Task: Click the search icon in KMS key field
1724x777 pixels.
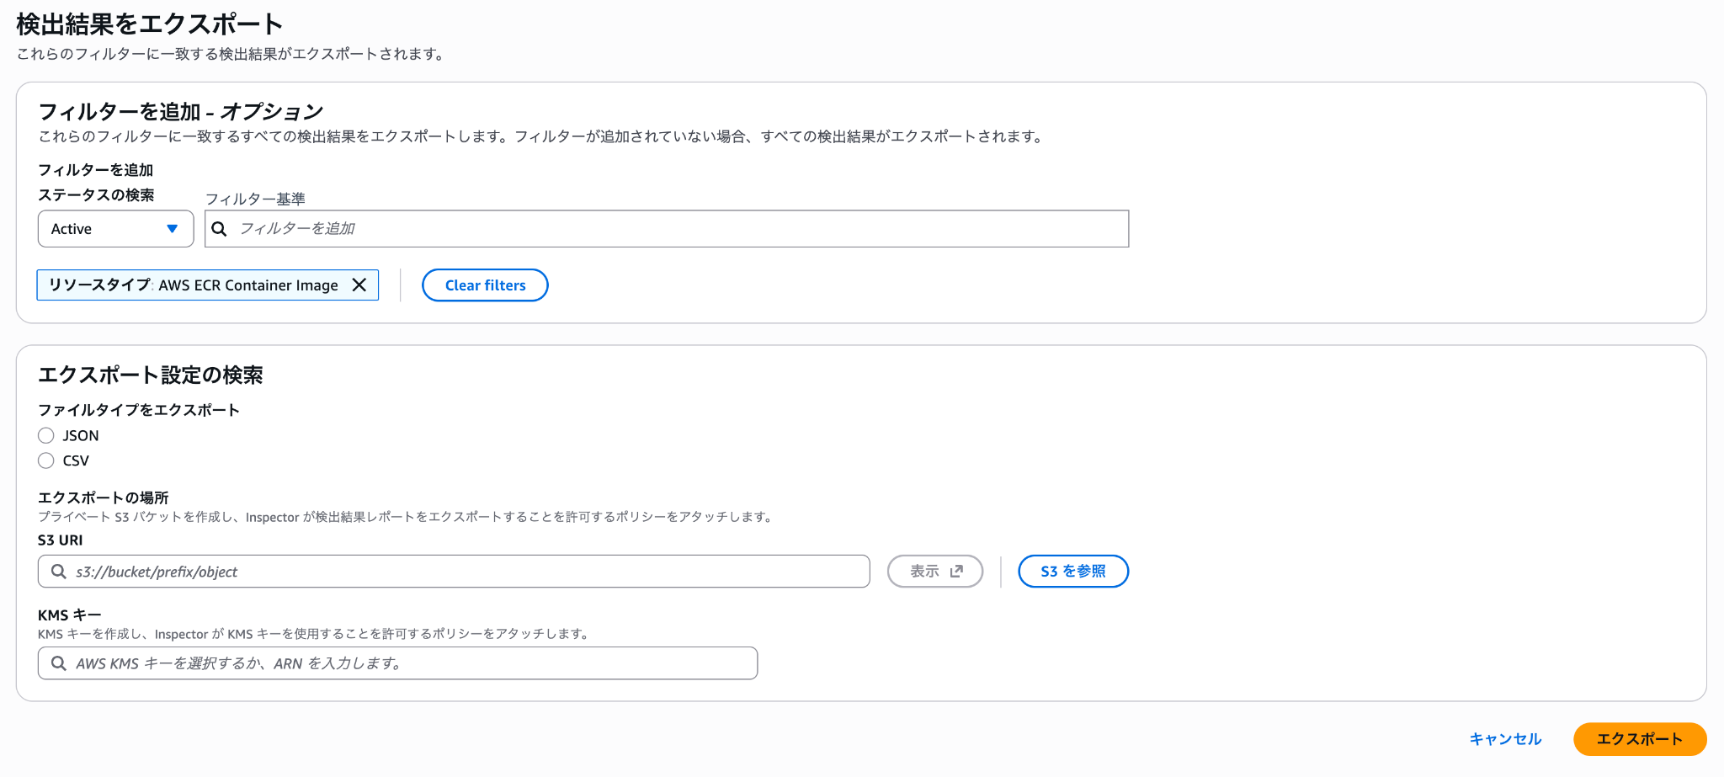Action: point(58,663)
